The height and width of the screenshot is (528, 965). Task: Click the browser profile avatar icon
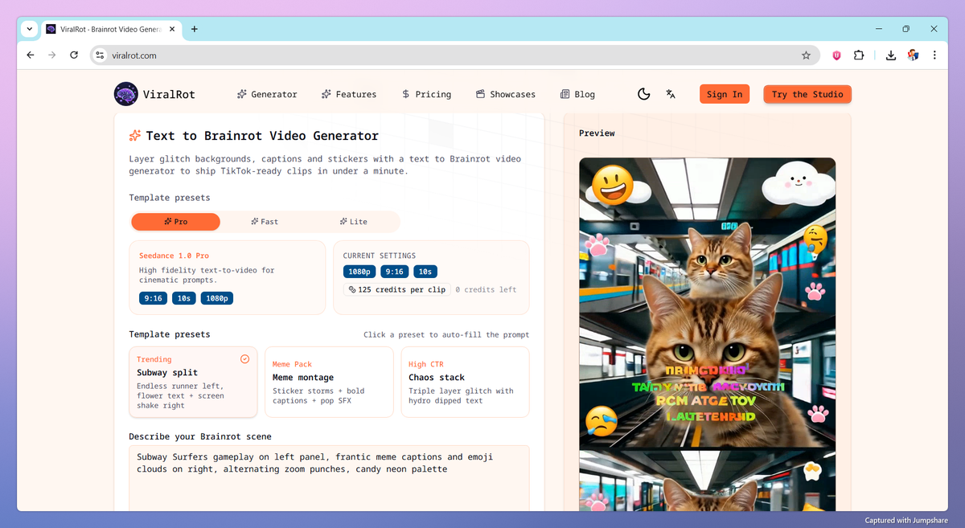click(x=913, y=55)
